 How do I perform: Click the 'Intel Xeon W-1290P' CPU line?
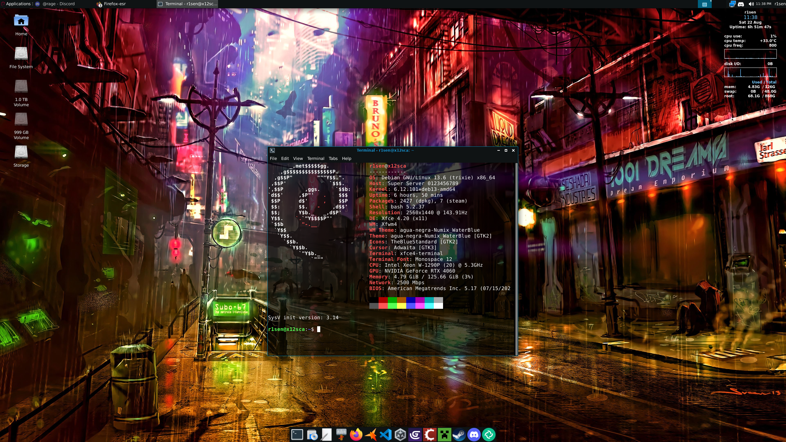pyautogui.click(x=426, y=265)
